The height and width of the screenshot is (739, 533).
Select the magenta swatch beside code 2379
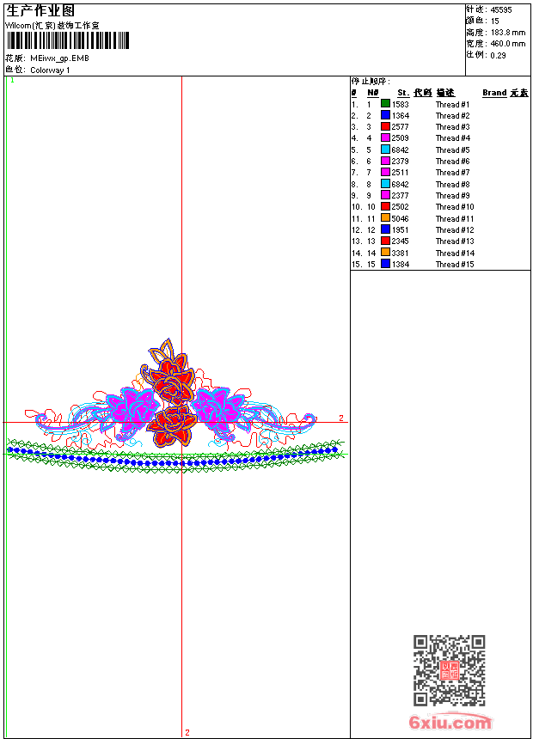[385, 161]
